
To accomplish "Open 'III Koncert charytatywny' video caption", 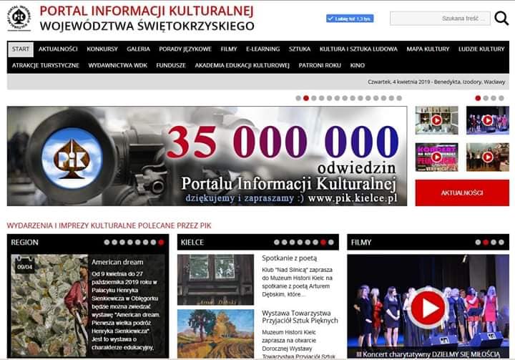I will coord(428,354).
